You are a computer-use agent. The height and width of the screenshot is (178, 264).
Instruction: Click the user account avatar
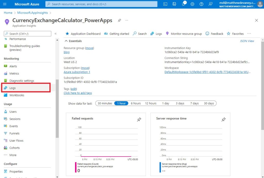tap(260, 4)
